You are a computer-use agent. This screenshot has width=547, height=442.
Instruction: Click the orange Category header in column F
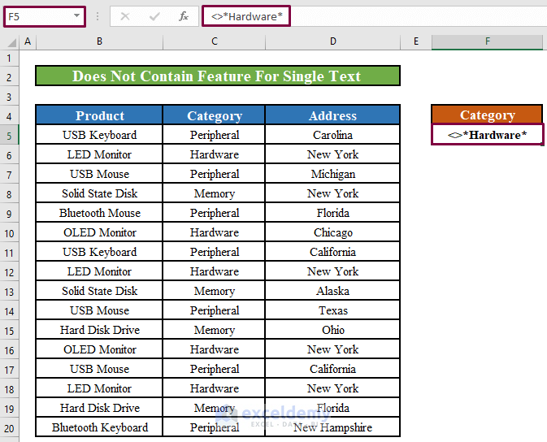tap(487, 115)
